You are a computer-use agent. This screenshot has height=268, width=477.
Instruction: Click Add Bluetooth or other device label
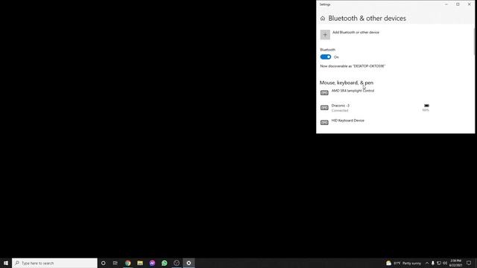tap(356, 32)
